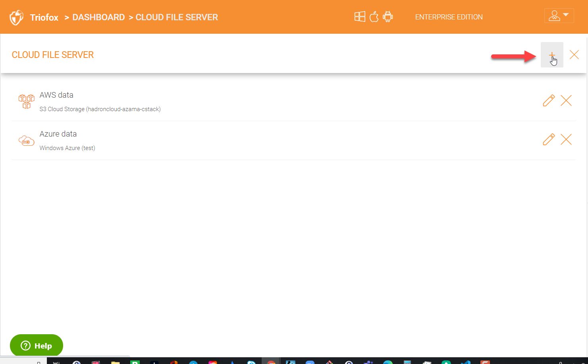Click the ENTERPRISE EDITION label
588x364 pixels.
tap(449, 17)
